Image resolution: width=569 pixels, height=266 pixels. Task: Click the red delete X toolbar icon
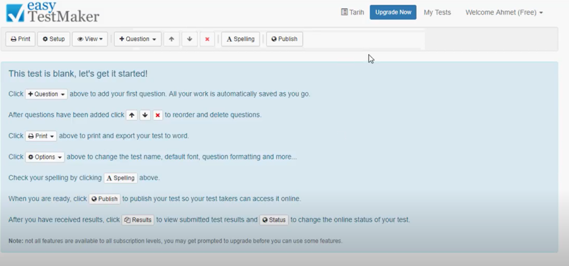[207, 39]
